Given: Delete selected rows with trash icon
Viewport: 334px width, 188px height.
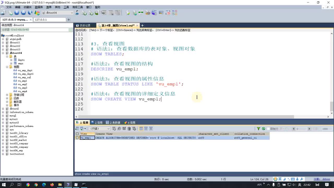Looking at the screenshot, I should 129,129.
